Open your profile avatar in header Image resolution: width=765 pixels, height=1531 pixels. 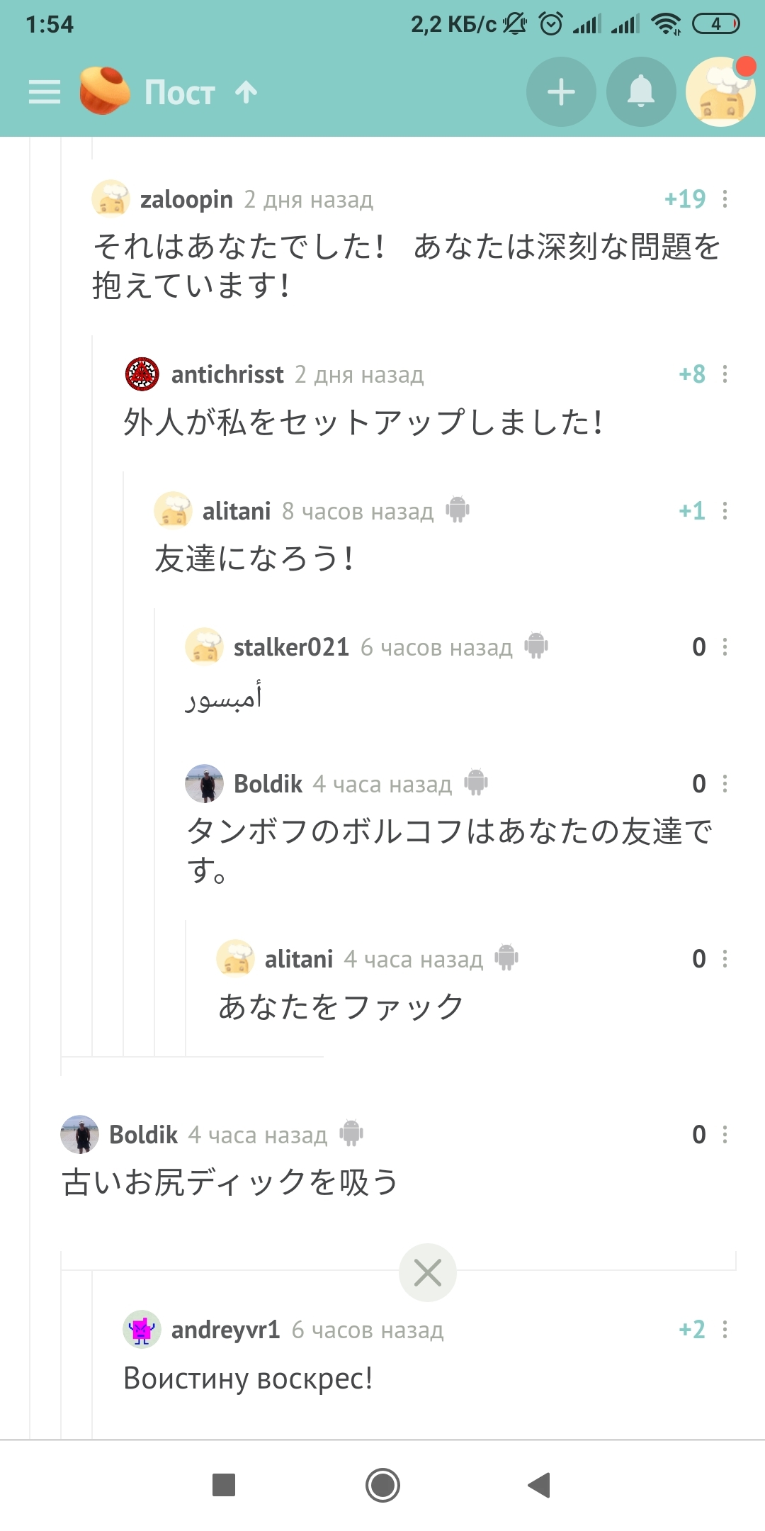click(x=720, y=92)
